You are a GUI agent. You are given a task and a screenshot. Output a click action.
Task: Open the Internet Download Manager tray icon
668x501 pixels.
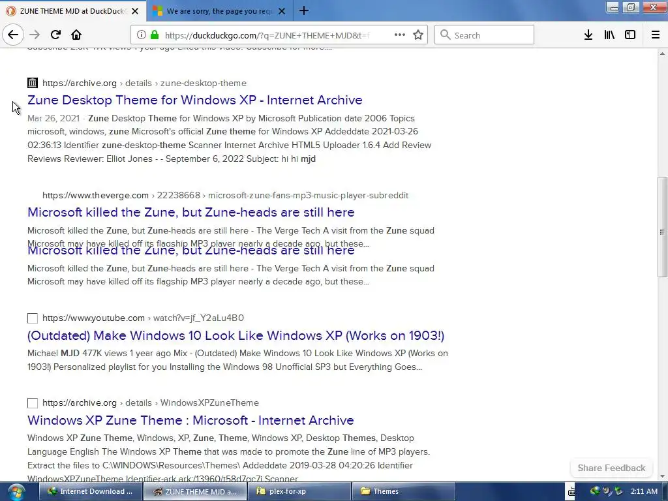pyautogui.click(x=595, y=491)
